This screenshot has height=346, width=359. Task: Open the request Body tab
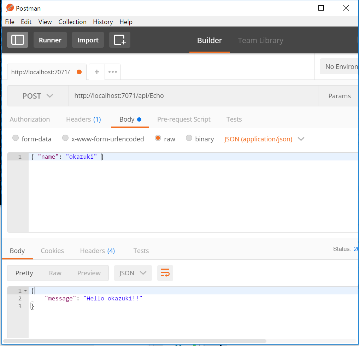(130, 119)
